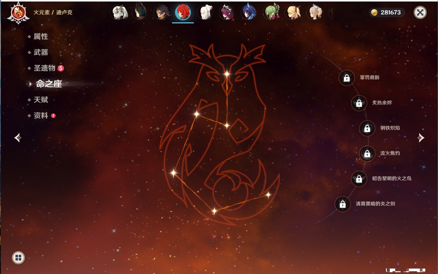
Task: Go to next character with right arrow
Action: point(421,138)
